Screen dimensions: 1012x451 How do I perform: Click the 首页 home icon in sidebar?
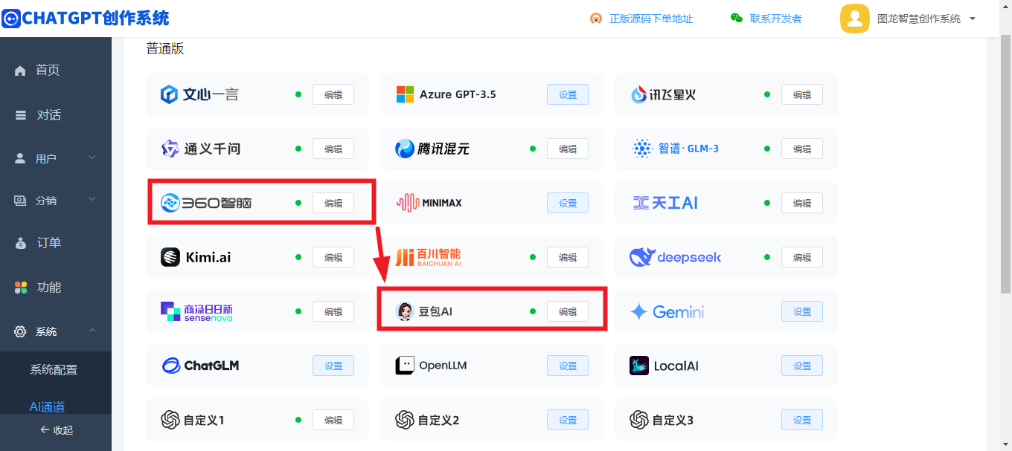[20, 71]
